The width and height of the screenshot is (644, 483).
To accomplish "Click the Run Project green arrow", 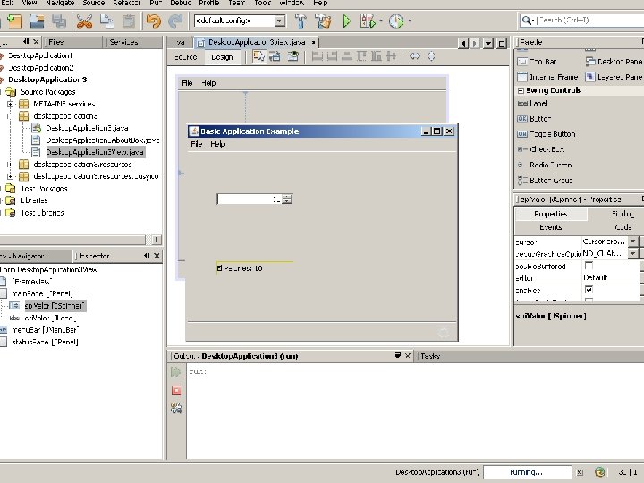I will 347,21.
